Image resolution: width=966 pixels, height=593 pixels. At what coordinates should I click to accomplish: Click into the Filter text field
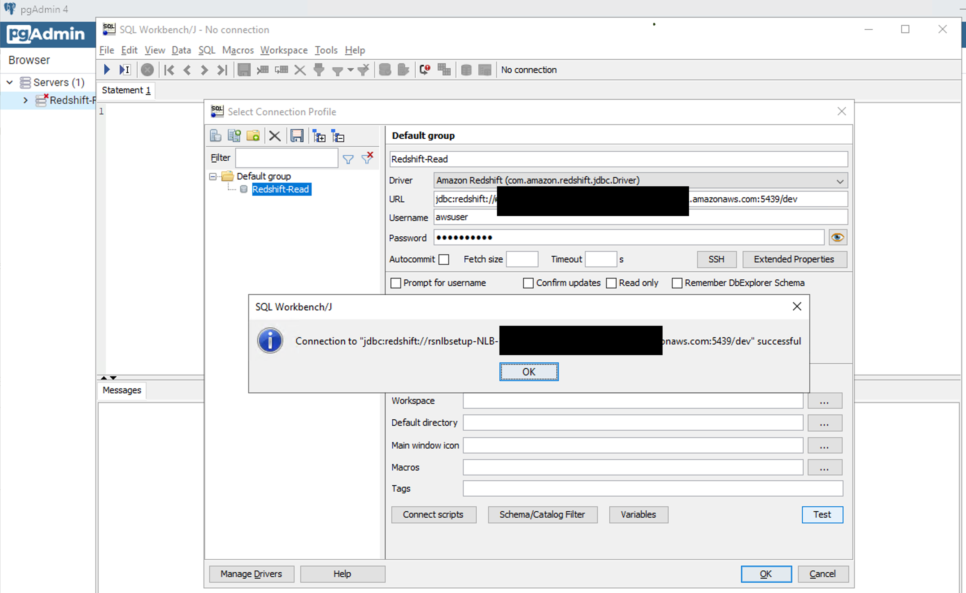click(x=286, y=158)
